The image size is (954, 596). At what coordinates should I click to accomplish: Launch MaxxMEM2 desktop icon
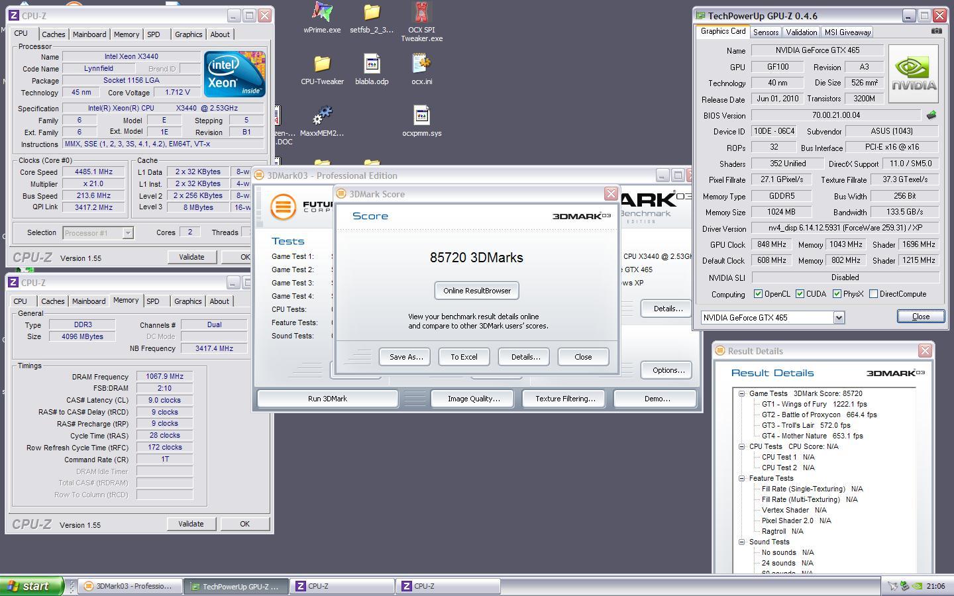coord(322,121)
